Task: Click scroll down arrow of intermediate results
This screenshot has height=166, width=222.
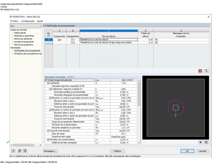Action: [x=139, y=143]
